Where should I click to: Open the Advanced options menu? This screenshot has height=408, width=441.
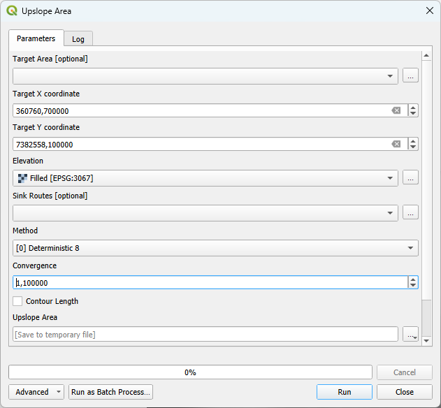coord(36,392)
